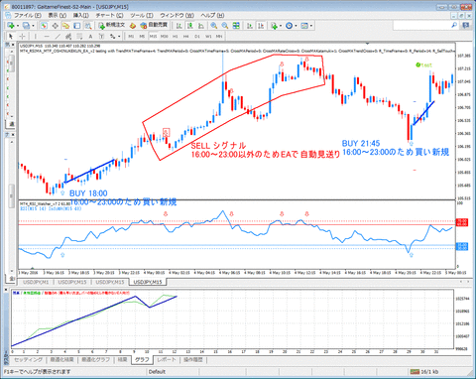476x379 pixels.
Task: Toggle the Data Window crosshair icon
Action: click(x=55, y=26)
